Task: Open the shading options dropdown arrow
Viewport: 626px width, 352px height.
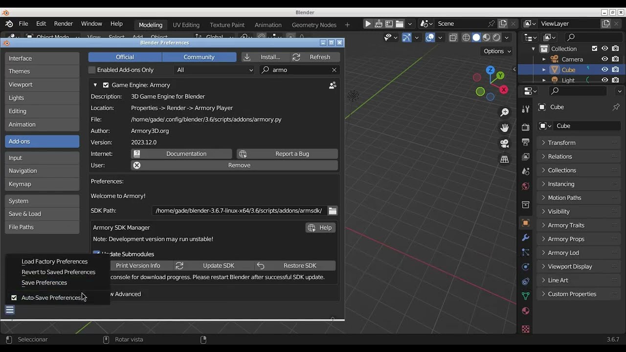Action: (507, 38)
